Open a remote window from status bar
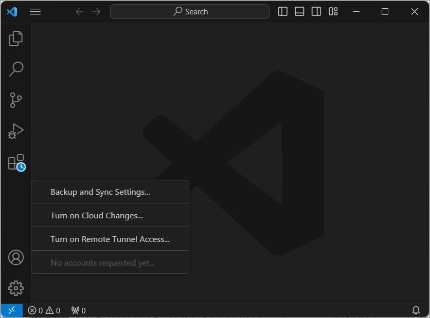This screenshot has width=430, height=318. click(x=12, y=310)
